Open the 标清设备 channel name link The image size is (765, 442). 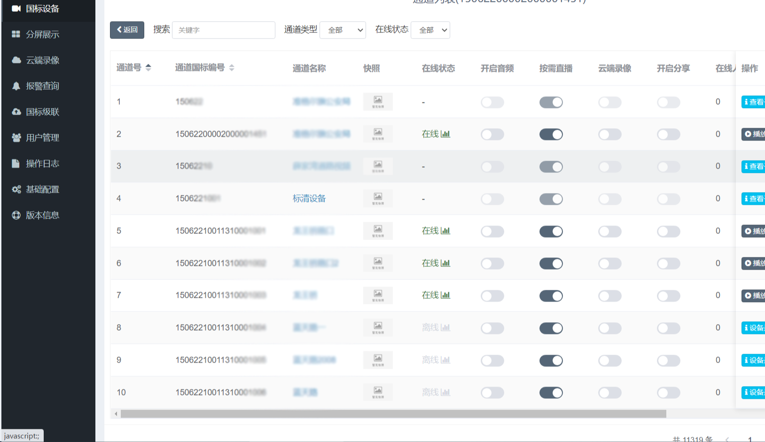(309, 198)
